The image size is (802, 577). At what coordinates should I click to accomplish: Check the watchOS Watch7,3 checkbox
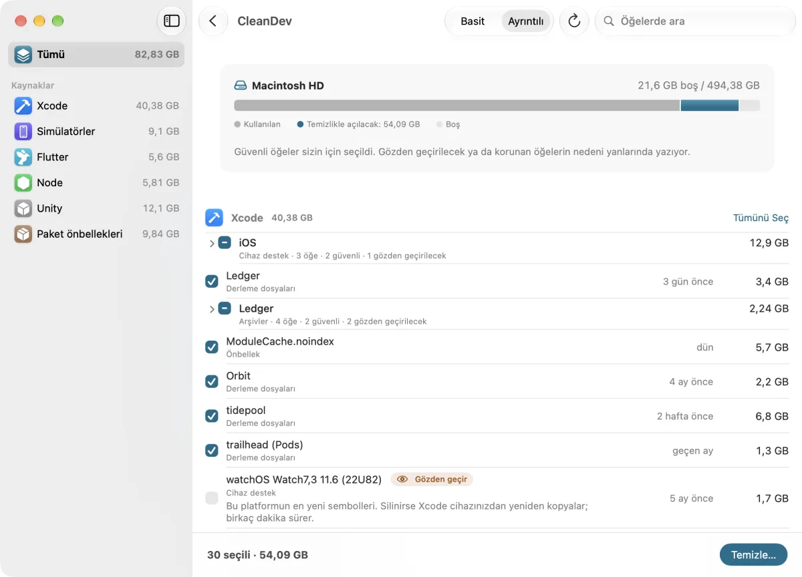pos(212,498)
